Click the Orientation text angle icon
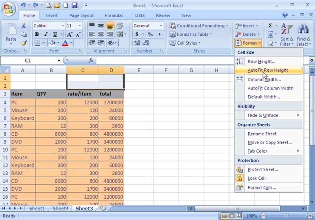315x220 pixels. (x=111, y=43)
